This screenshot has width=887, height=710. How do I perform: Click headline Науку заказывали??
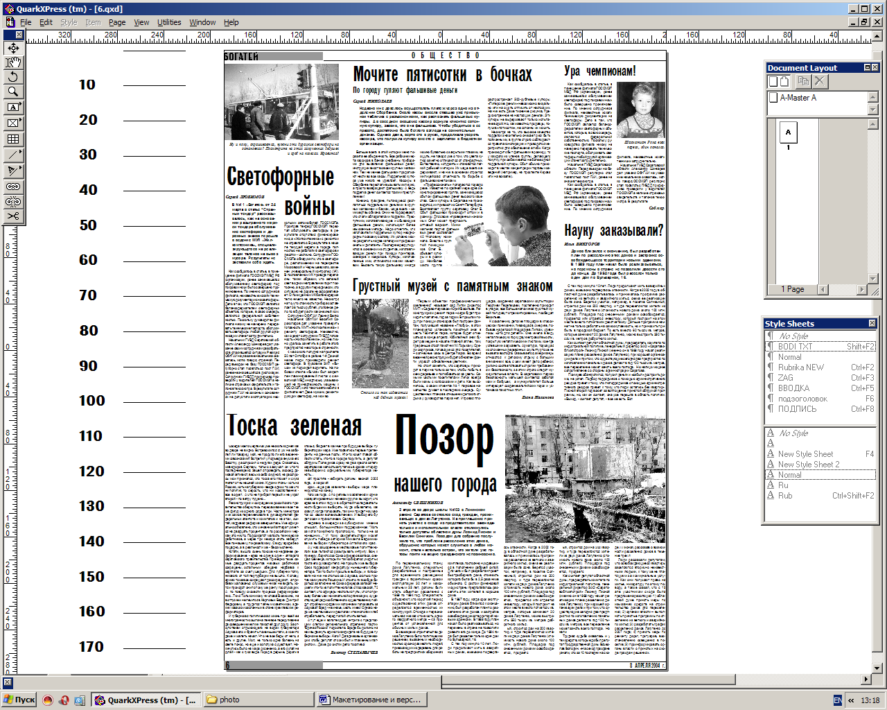pyautogui.click(x=613, y=230)
